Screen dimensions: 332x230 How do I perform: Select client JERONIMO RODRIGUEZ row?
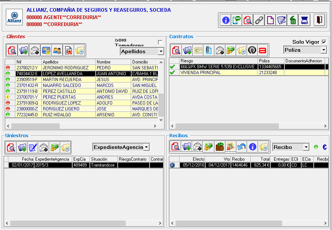(x=81, y=68)
